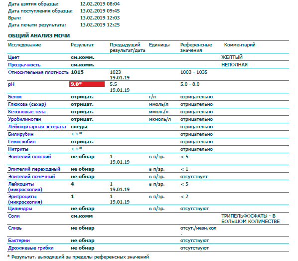Click the Референсные значения column header
Screen dimensions: 298x261
pos(196,47)
